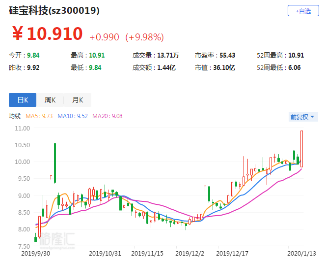
Task: Click the 今开 value 9.84
Action: click(x=33, y=55)
